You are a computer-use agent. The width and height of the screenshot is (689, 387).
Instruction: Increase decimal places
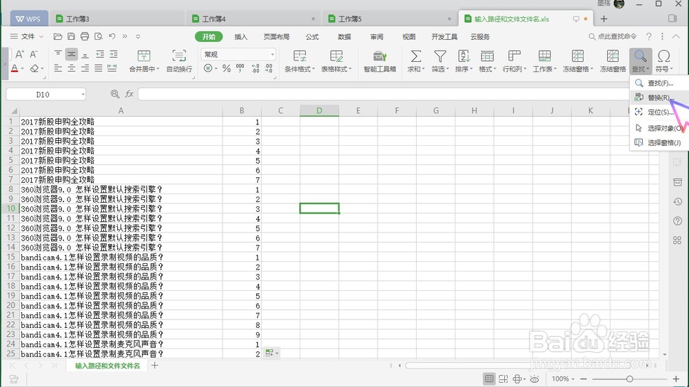tap(256, 68)
